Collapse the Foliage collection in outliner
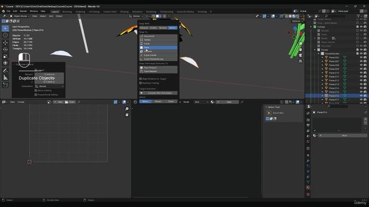369x207 pixels. 311,27
